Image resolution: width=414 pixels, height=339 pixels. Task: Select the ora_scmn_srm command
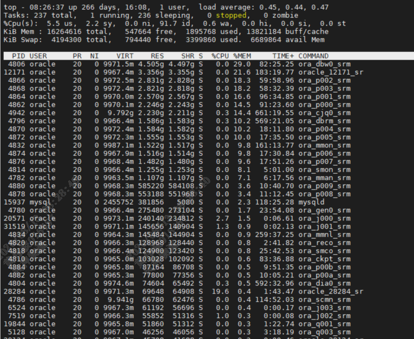[x=325, y=300]
